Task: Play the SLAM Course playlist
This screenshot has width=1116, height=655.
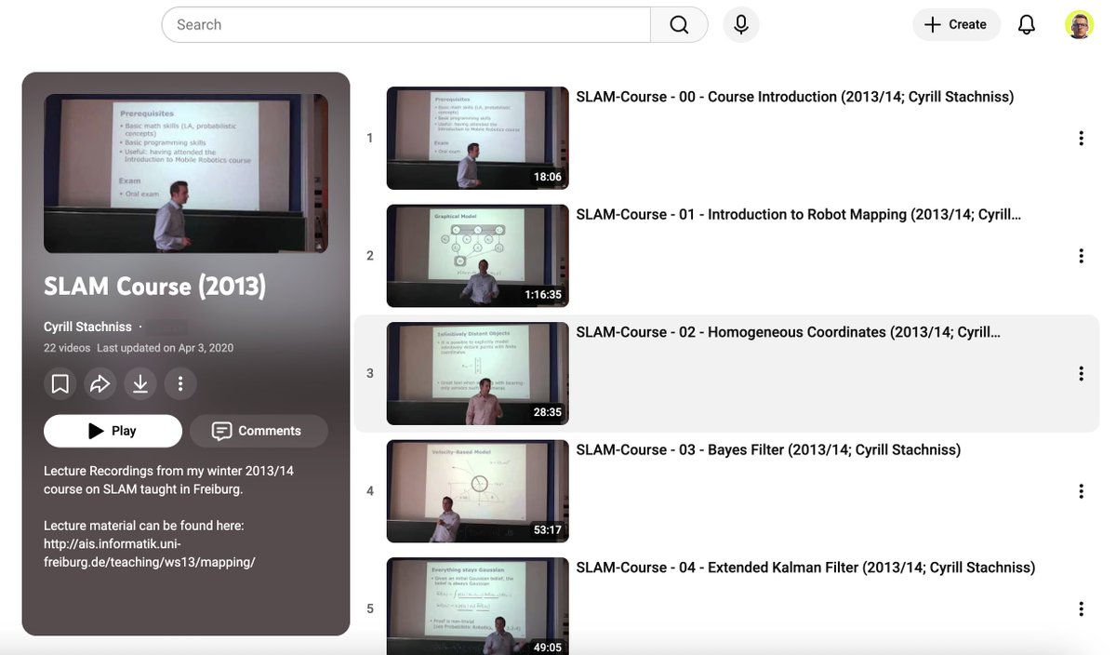Action: pyautogui.click(x=113, y=430)
